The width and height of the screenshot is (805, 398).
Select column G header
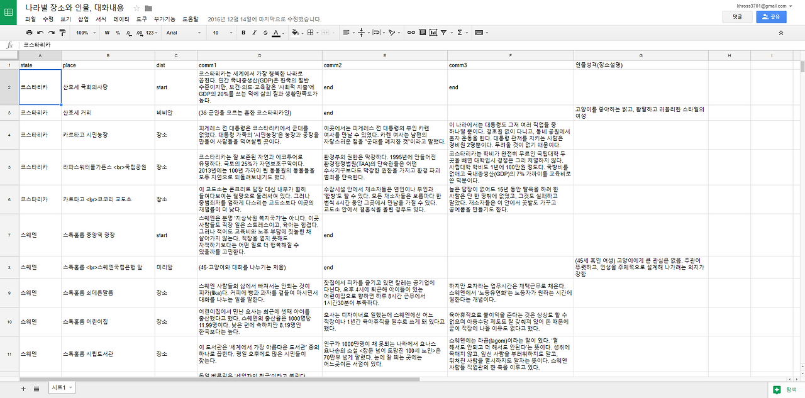[x=641, y=56]
